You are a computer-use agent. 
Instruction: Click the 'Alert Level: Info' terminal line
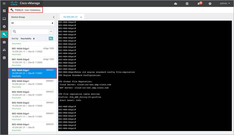(x=70, y=100)
